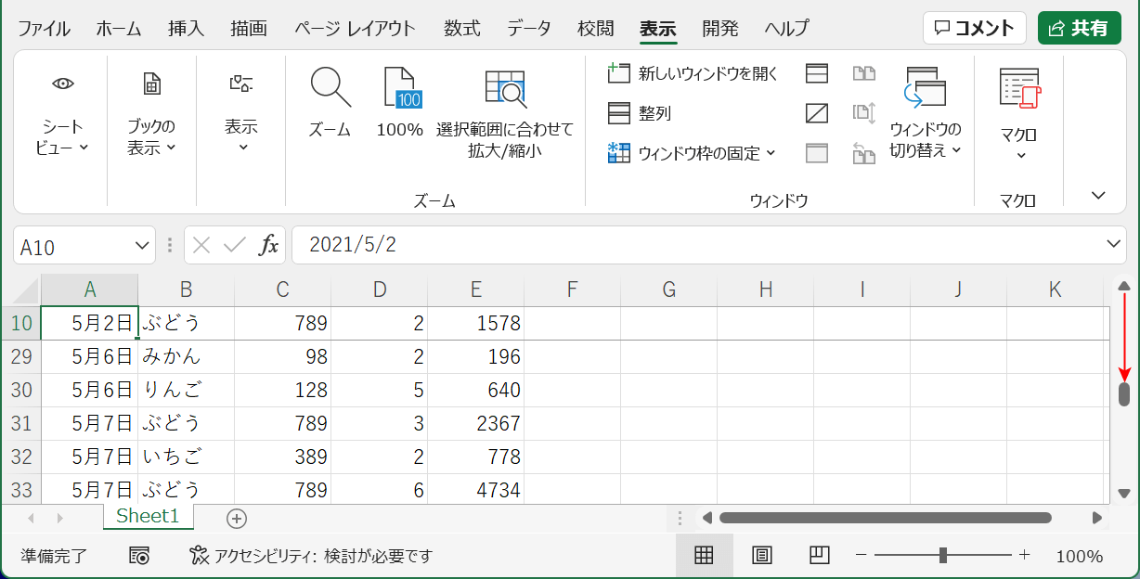The height and width of the screenshot is (579, 1140).
Task: Click the Hide window icon
Action: (x=817, y=113)
